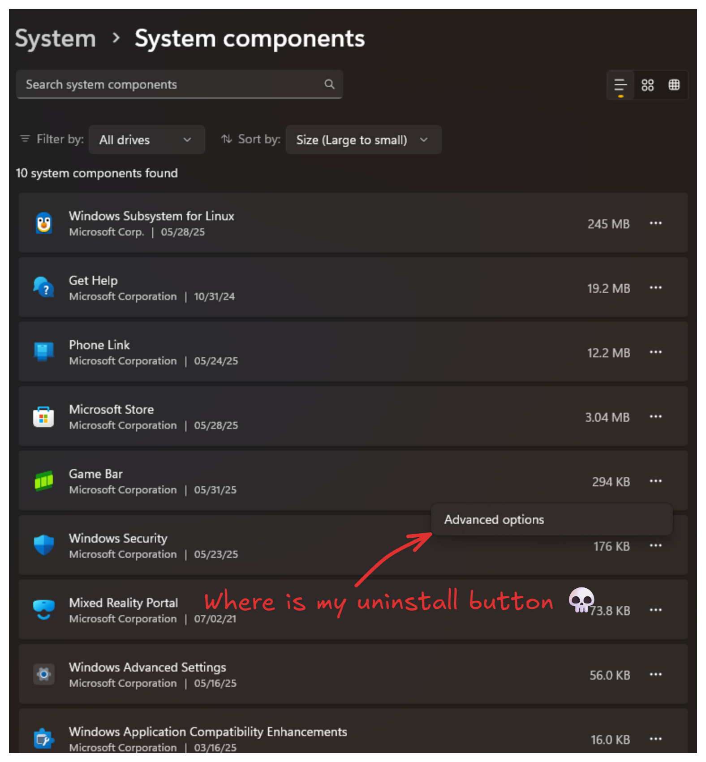This screenshot has width=706, height=762.
Task: Click the Windows Subsystem for Linux penguin icon
Action: coord(44,223)
